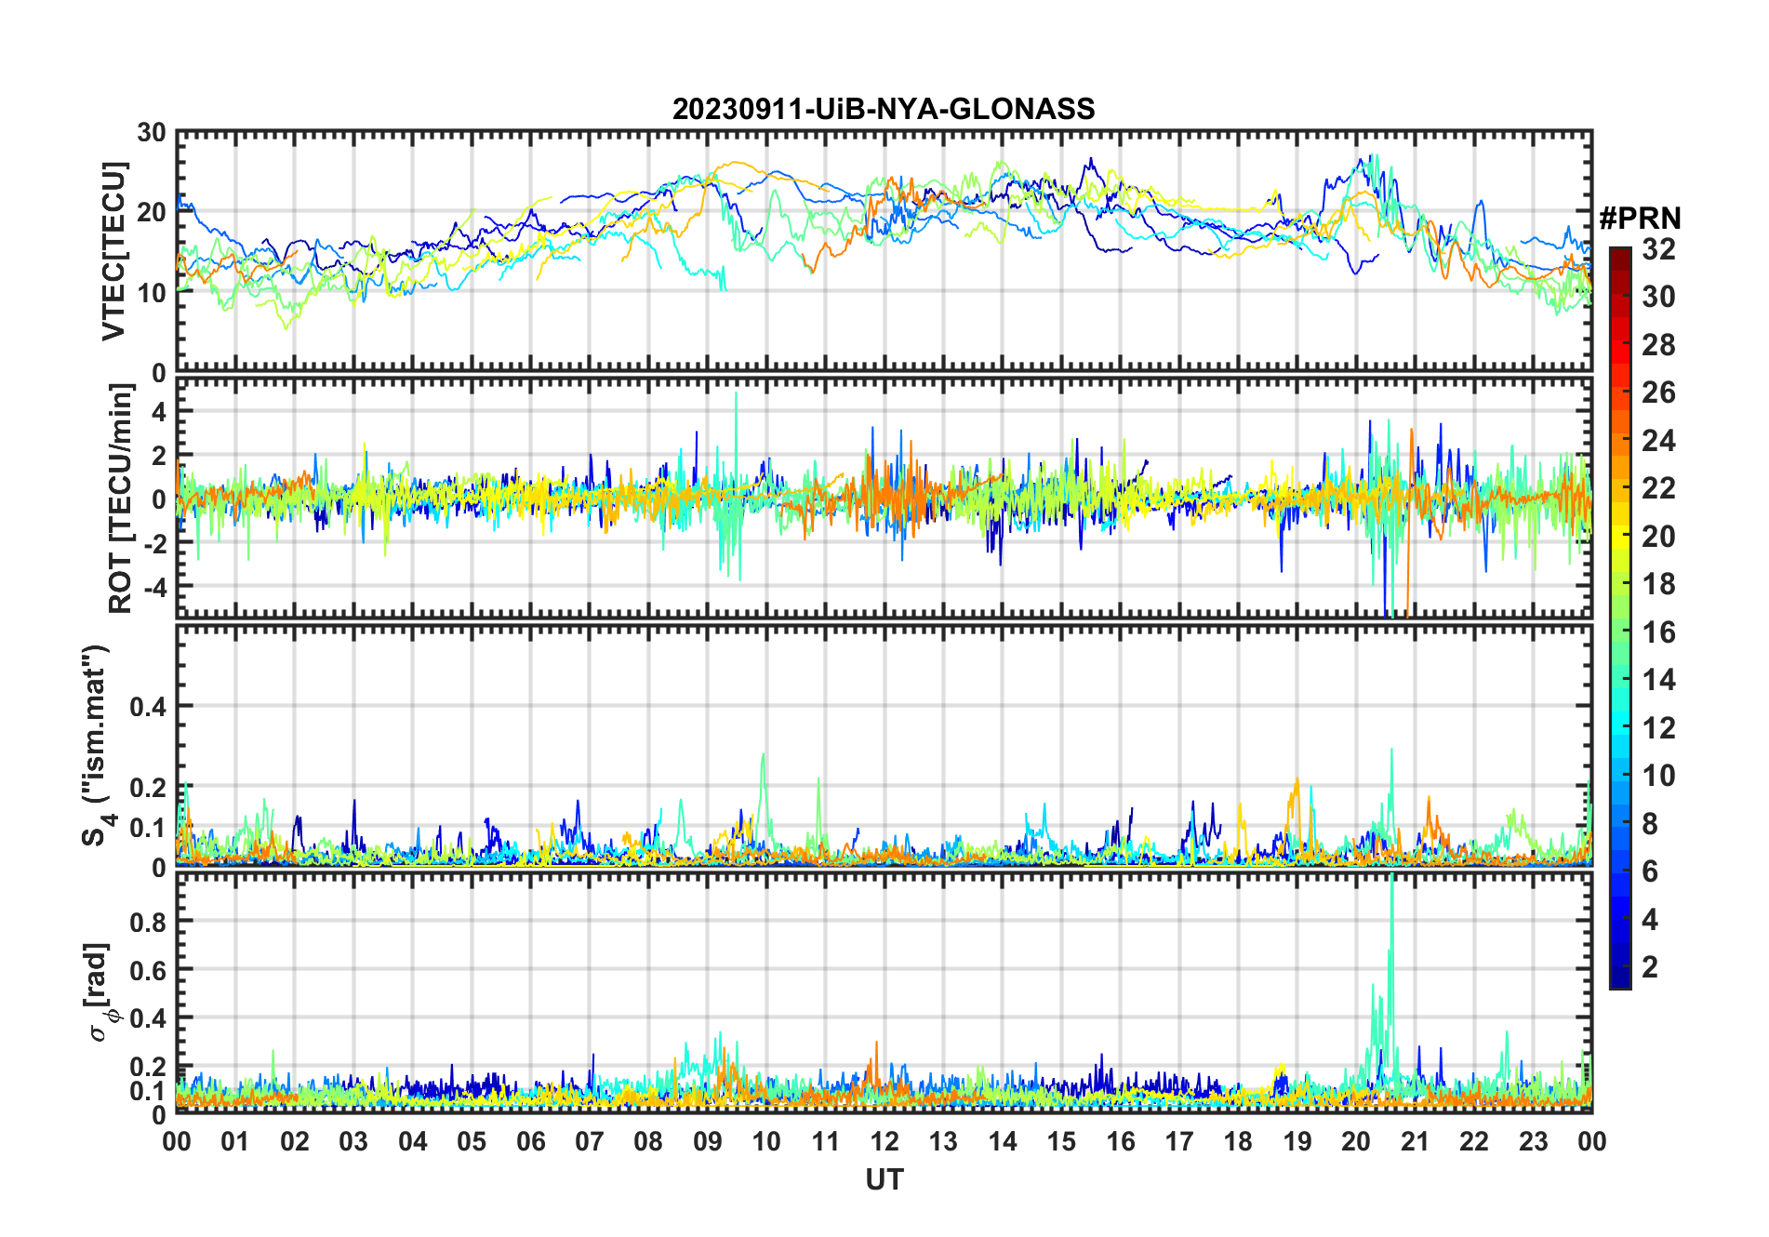Choose UT axis hour label 13
The image size is (1769, 1237).
tap(943, 1141)
